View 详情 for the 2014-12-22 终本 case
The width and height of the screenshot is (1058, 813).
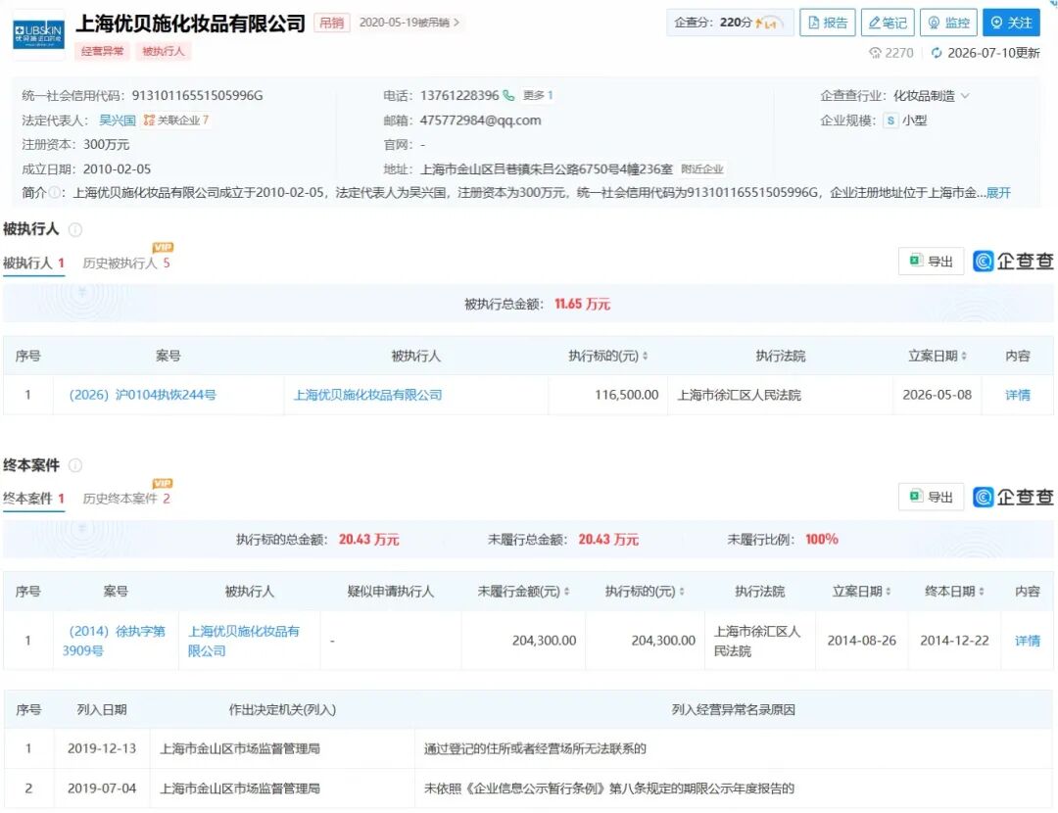[x=1028, y=641]
